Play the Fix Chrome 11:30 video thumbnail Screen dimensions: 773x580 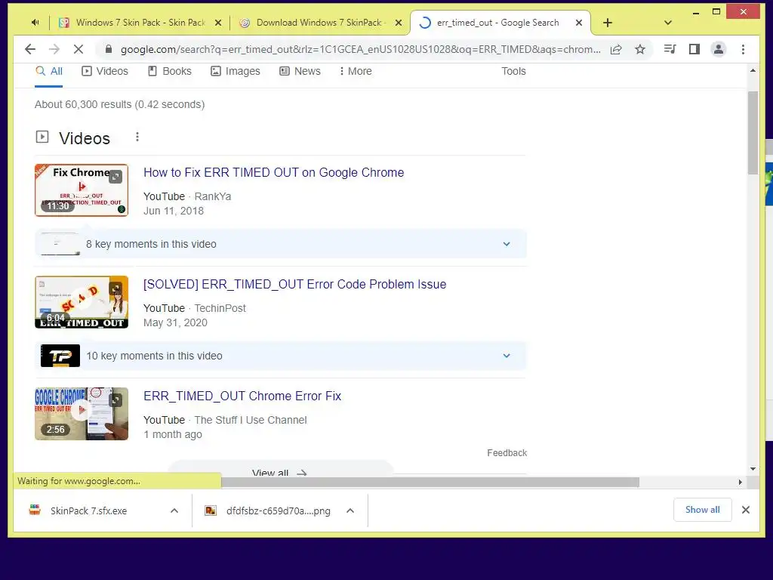[x=82, y=190]
